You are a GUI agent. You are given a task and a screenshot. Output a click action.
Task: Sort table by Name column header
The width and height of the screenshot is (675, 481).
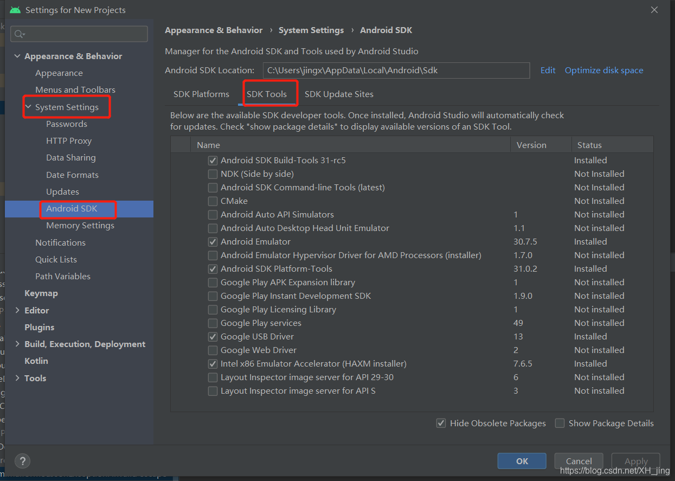pyautogui.click(x=350, y=145)
